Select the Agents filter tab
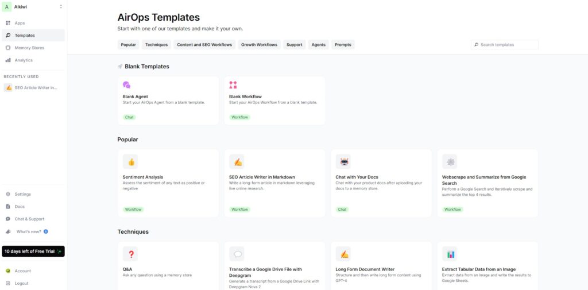 (x=318, y=45)
